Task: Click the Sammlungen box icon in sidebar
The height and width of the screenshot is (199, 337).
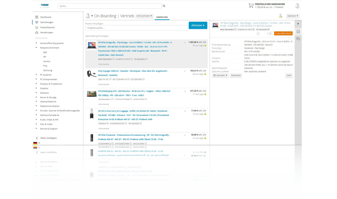Action: pyautogui.click(x=37, y=22)
